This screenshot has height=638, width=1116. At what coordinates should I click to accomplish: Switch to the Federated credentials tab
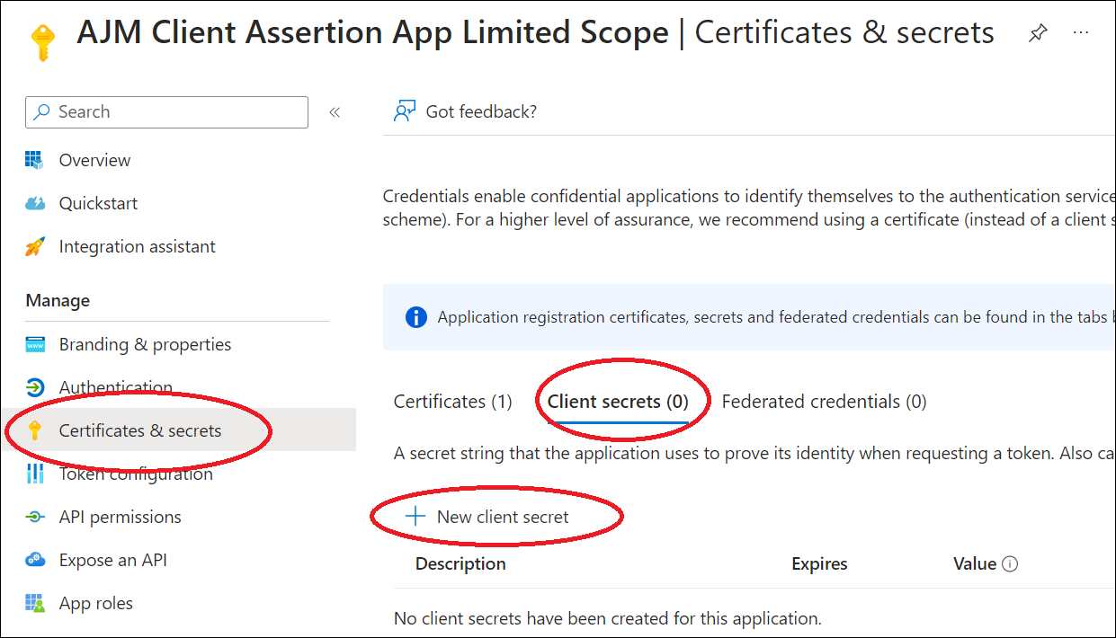(x=824, y=402)
